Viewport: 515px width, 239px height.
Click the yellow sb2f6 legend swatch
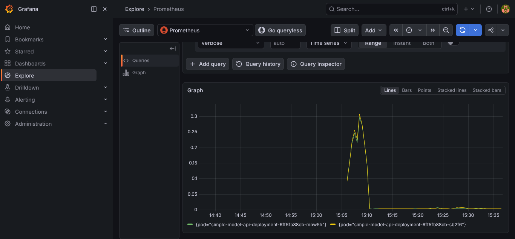333,224
